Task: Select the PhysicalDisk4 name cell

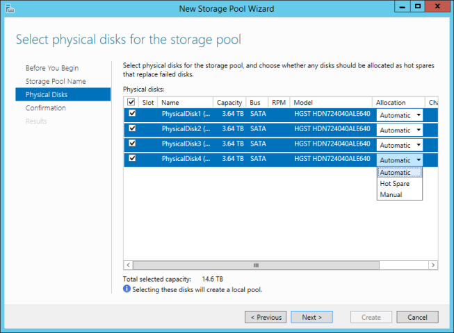Action: [186, 159]
